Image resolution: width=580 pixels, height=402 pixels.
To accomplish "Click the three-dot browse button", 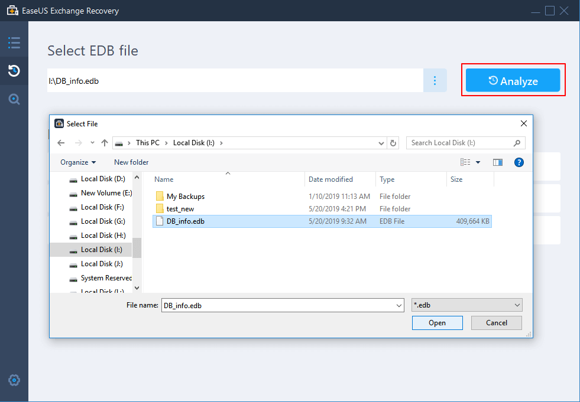I will point(435,81).
